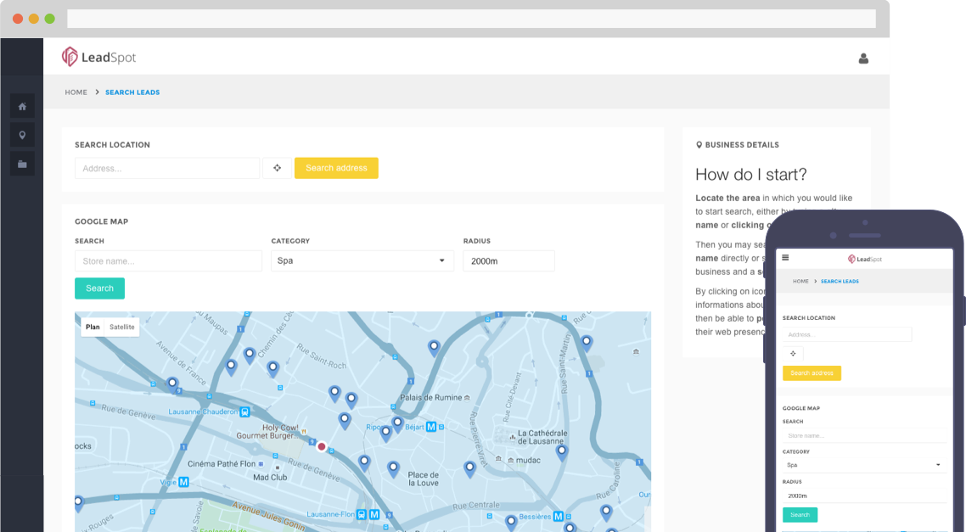Open the home icon in the sidebar
The image size is (966, 532).
22,107
